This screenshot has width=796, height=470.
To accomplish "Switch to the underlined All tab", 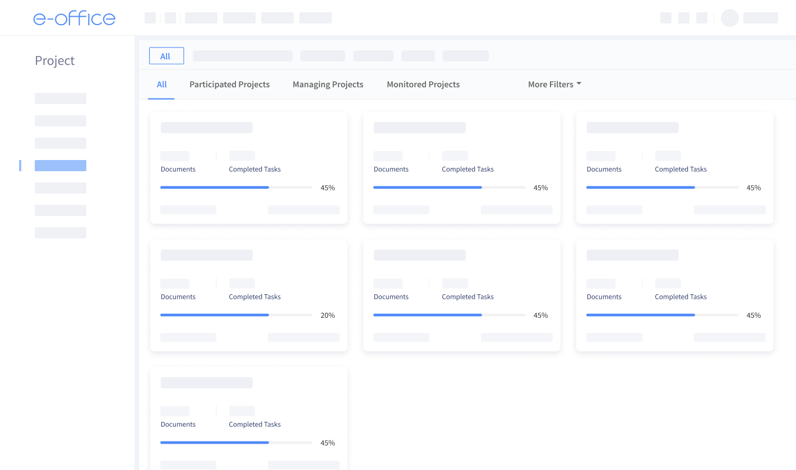I will tap(161, 84).
